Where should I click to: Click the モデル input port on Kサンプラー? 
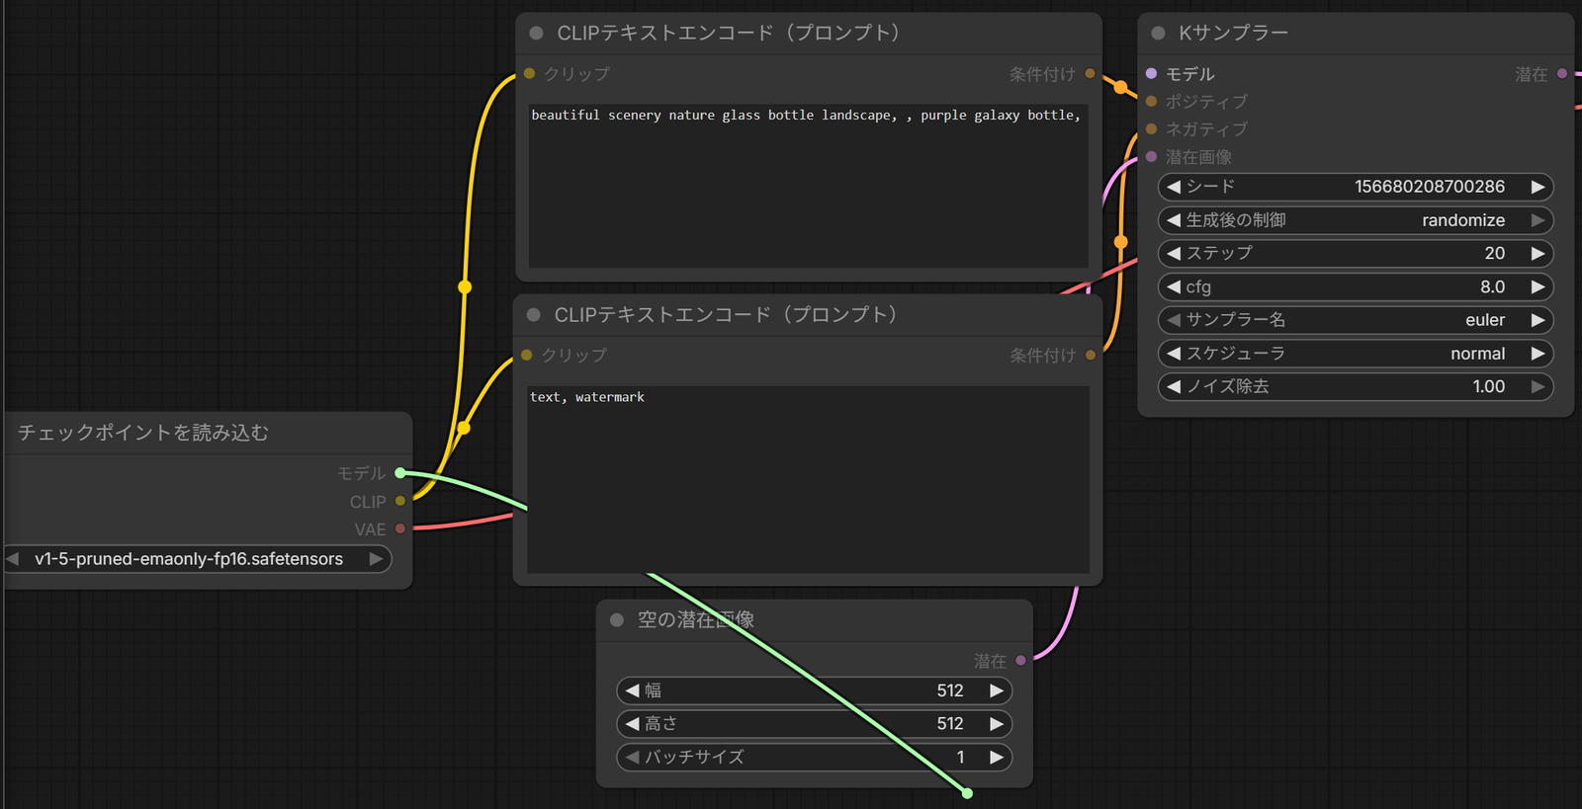(x=1151, y=73)
